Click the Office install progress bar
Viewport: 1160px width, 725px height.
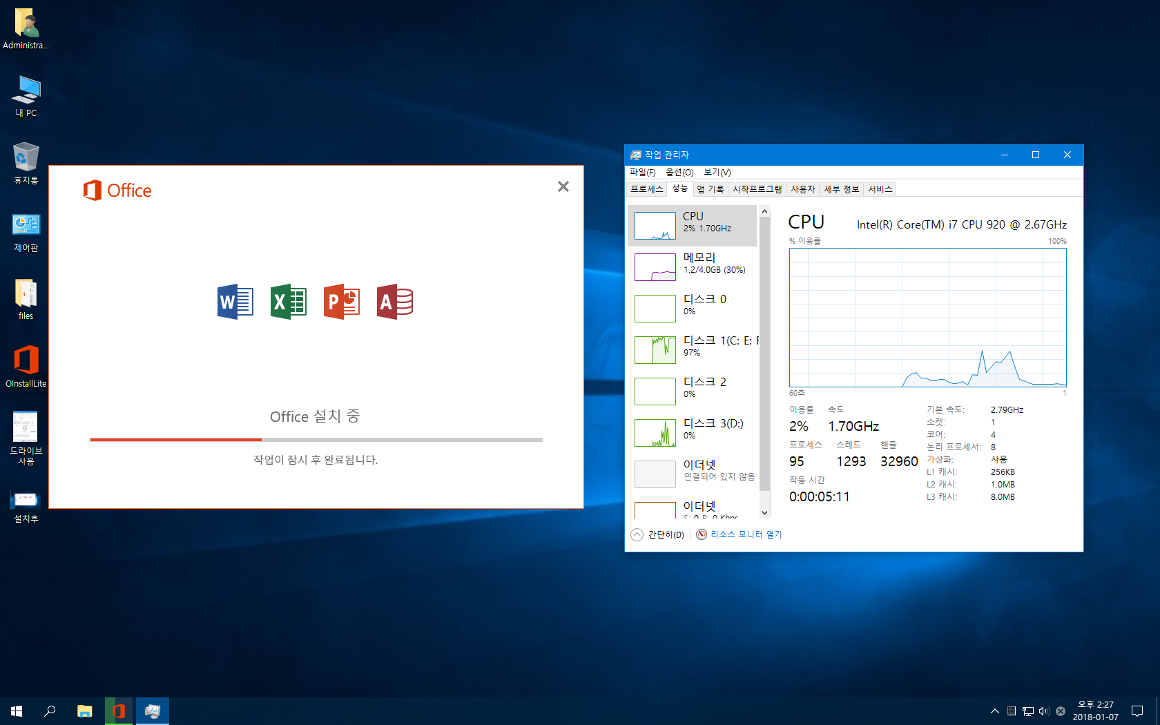pyautogui.click(x=316, y=439)
